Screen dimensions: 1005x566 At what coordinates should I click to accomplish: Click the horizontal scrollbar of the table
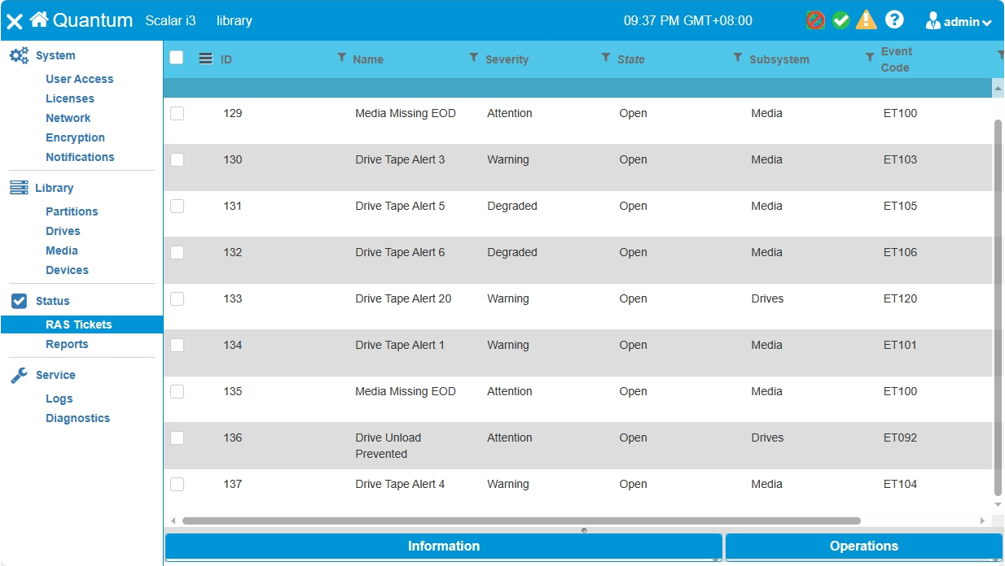click(521, 520)
